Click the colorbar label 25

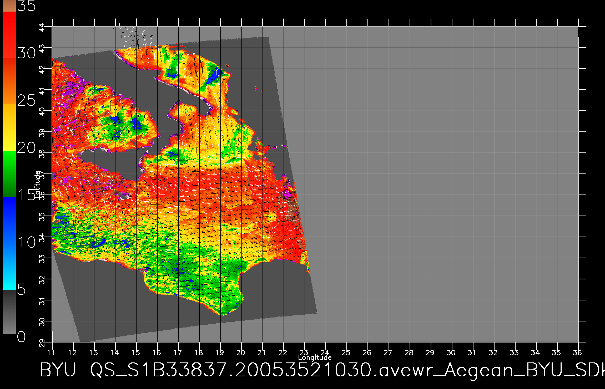26,100
